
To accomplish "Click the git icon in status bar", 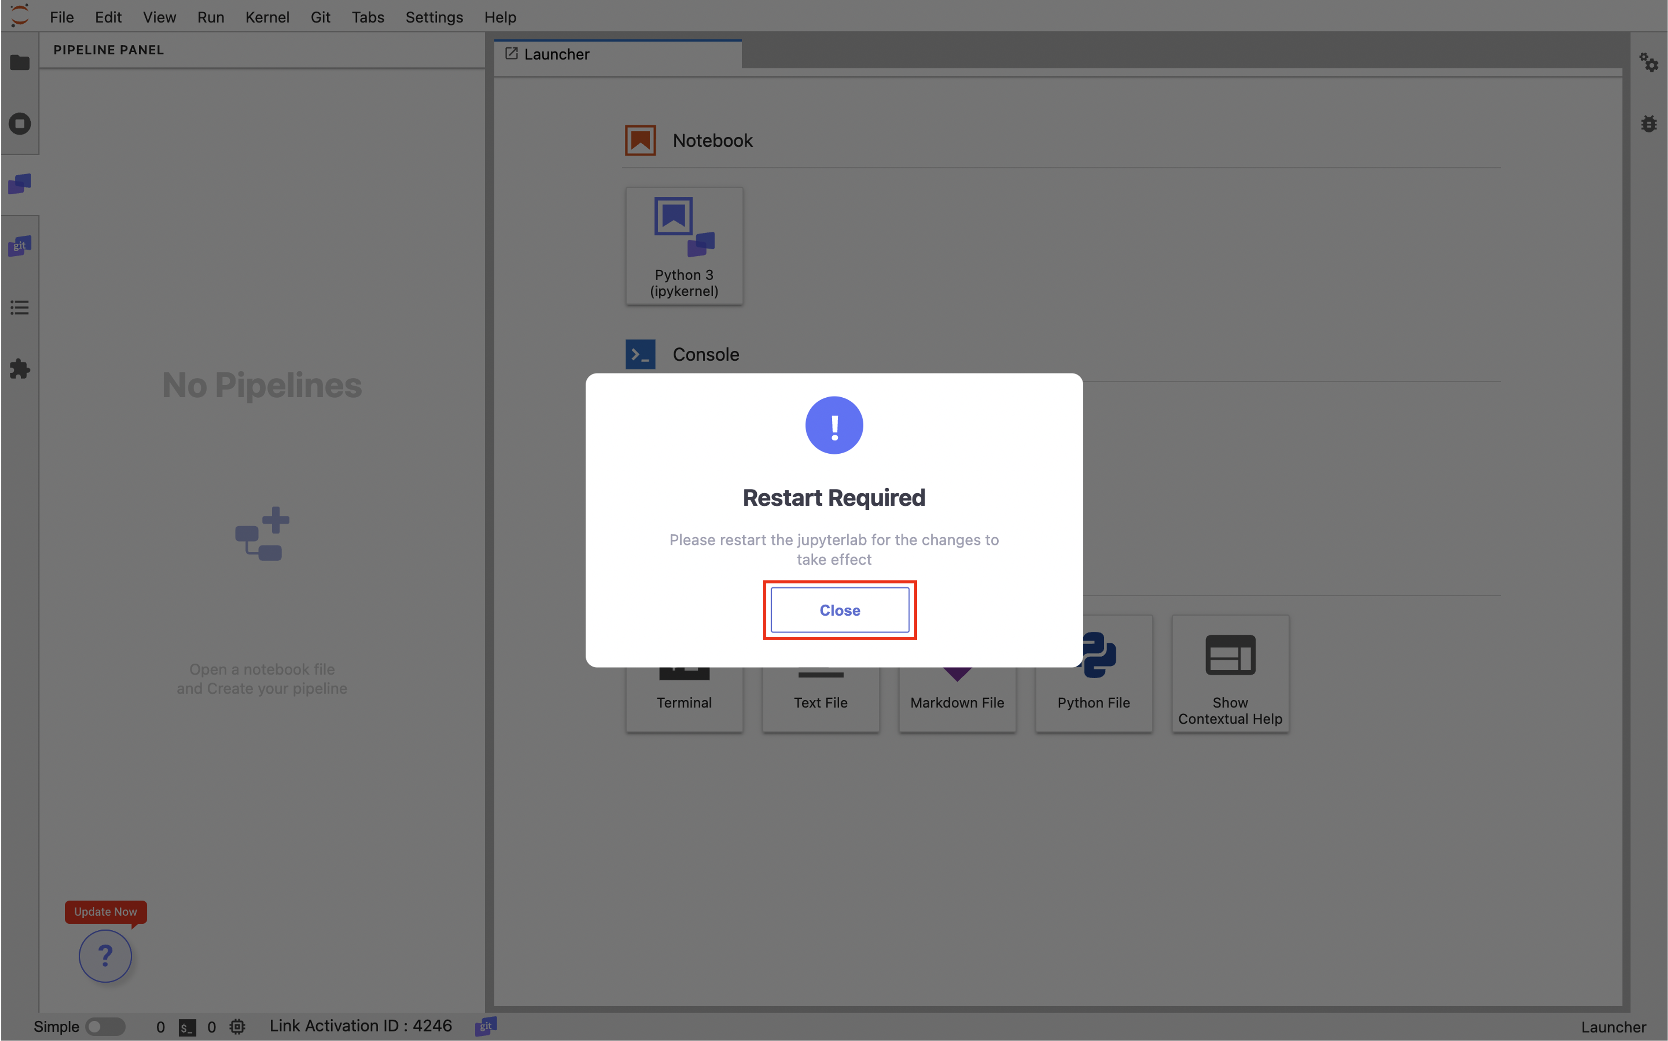I will 486,1026.
